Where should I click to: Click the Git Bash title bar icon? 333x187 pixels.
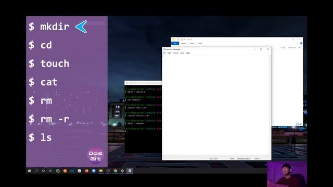pos(127,83)
